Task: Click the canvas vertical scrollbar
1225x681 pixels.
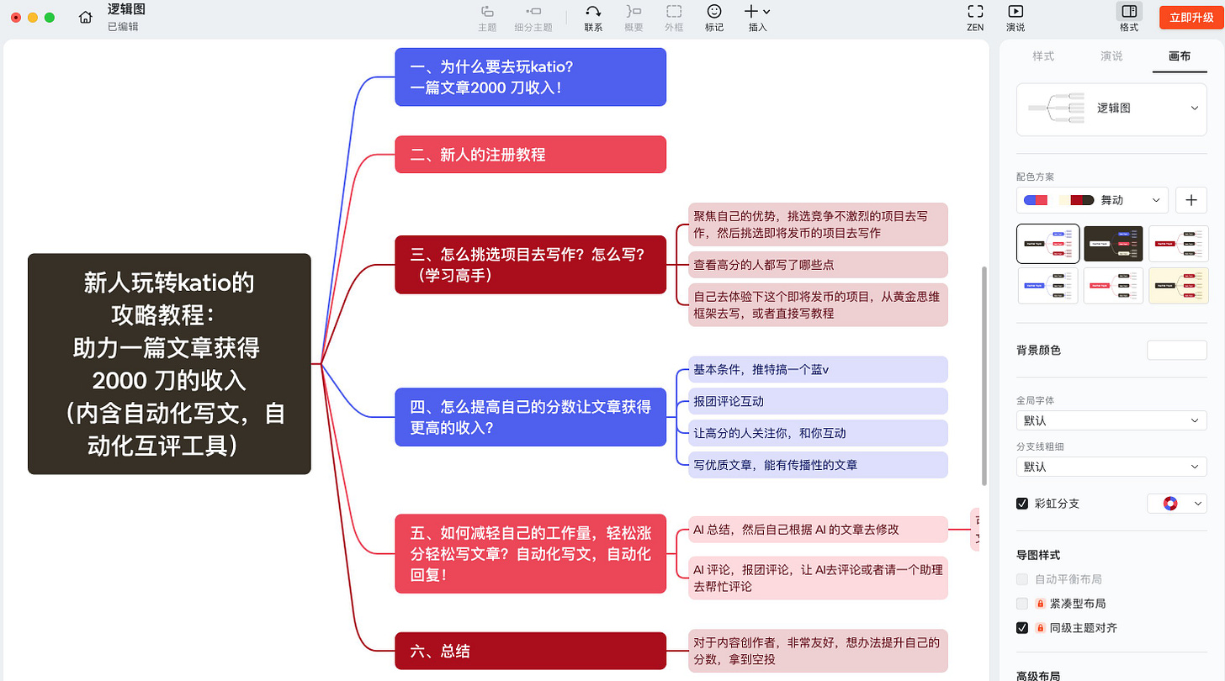Action: pyautogui.click(x=984, y=376)
